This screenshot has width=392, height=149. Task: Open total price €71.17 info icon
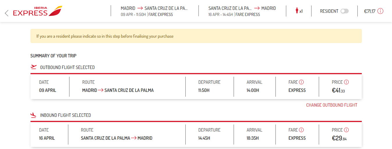380,11
